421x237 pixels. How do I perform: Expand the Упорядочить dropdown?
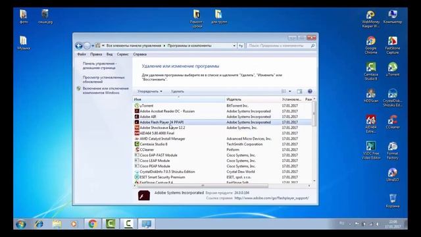149,92
